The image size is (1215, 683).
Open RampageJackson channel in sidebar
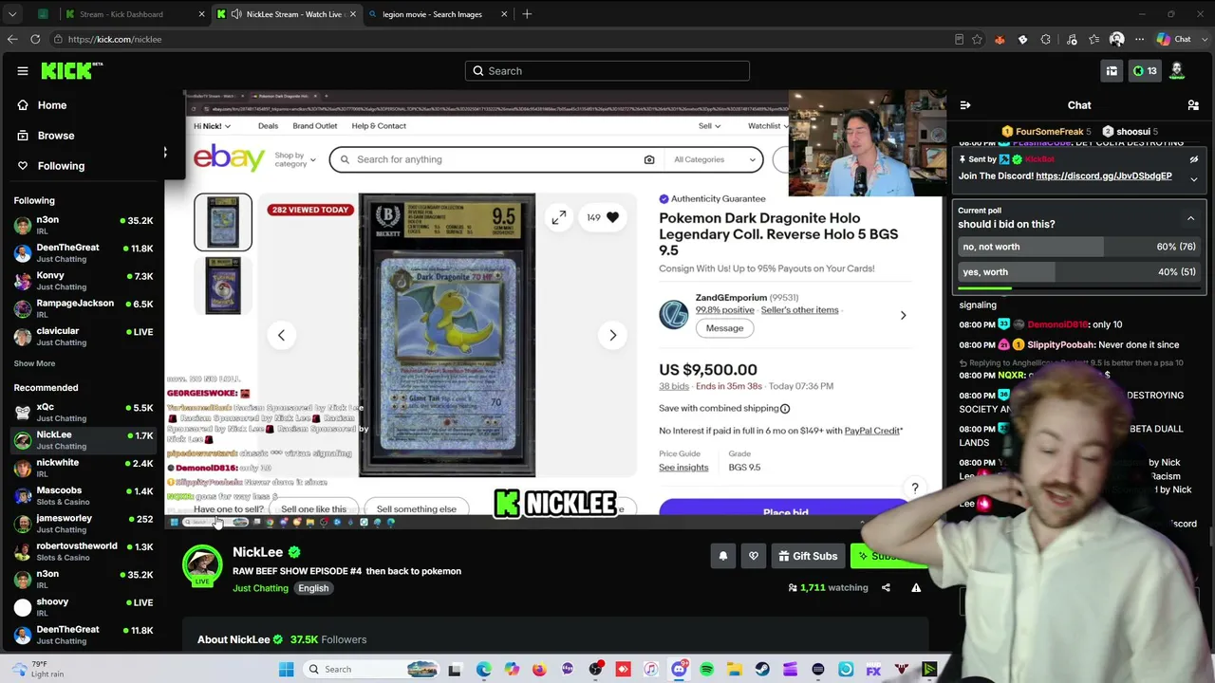(x=84, y=308)
